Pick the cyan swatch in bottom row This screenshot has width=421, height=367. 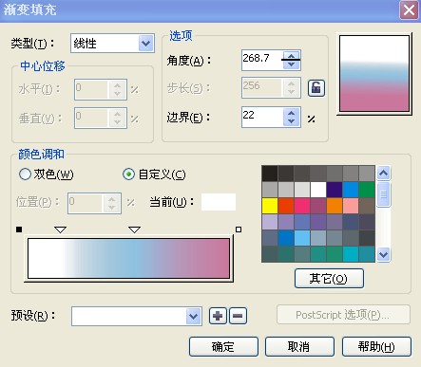351,254
